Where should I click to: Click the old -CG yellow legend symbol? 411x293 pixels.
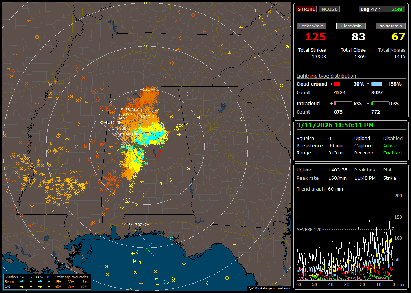(x=22, y=286)
